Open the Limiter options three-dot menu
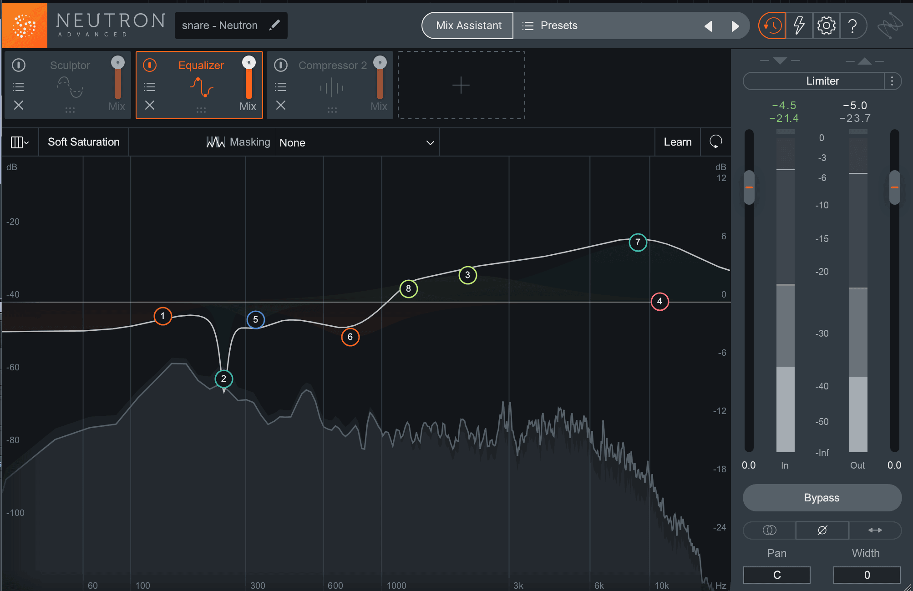This screenshot has height=591, width=913. point(892,81)
